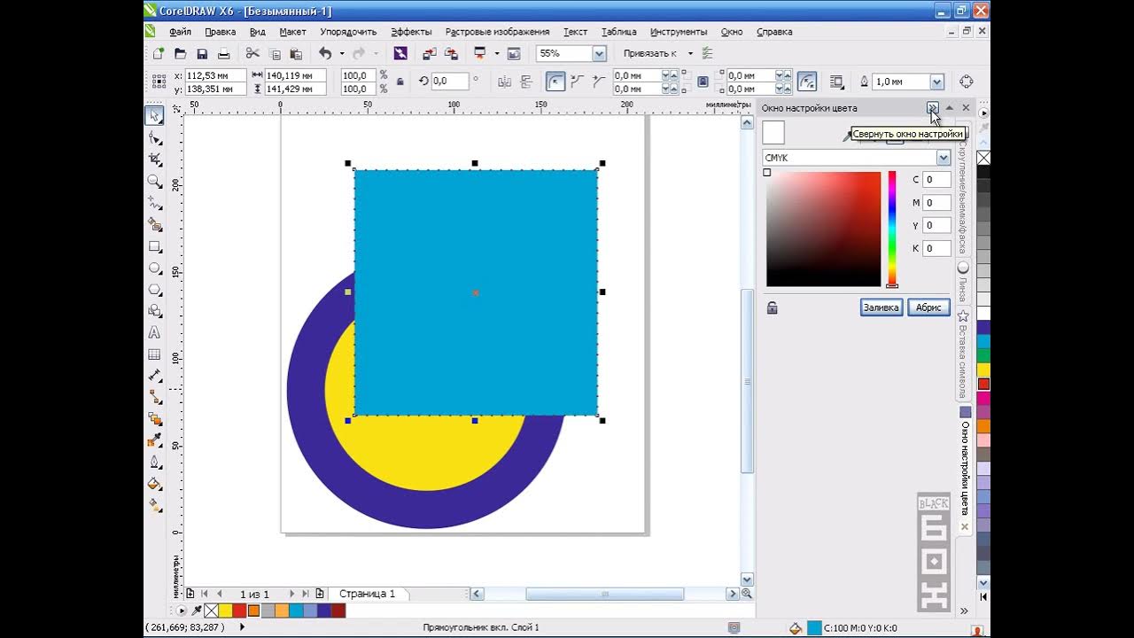Click the Export icon in toolbar
Image resolution: width=1134 pixels, height=638 pixels.
451,53
